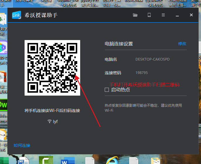The height and width of the screenshot is (164, 201).
Task: Enable the 启动热点 checkbox
Action: pyautogui.click(x=107, y=90)
